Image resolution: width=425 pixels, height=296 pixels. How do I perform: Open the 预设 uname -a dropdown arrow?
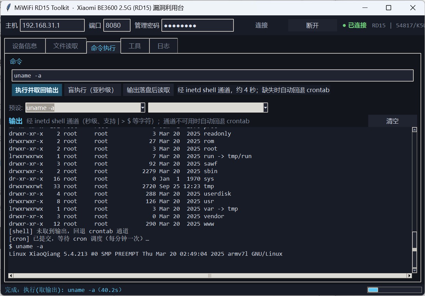tap(143, 108)
